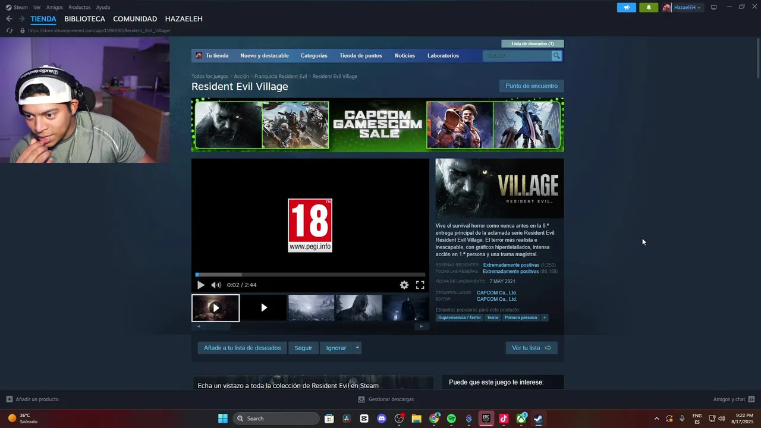Open Tienda de puntos
Image resolution: width=761 pixels, height=428 pixels.
click(x=361, y=56)
